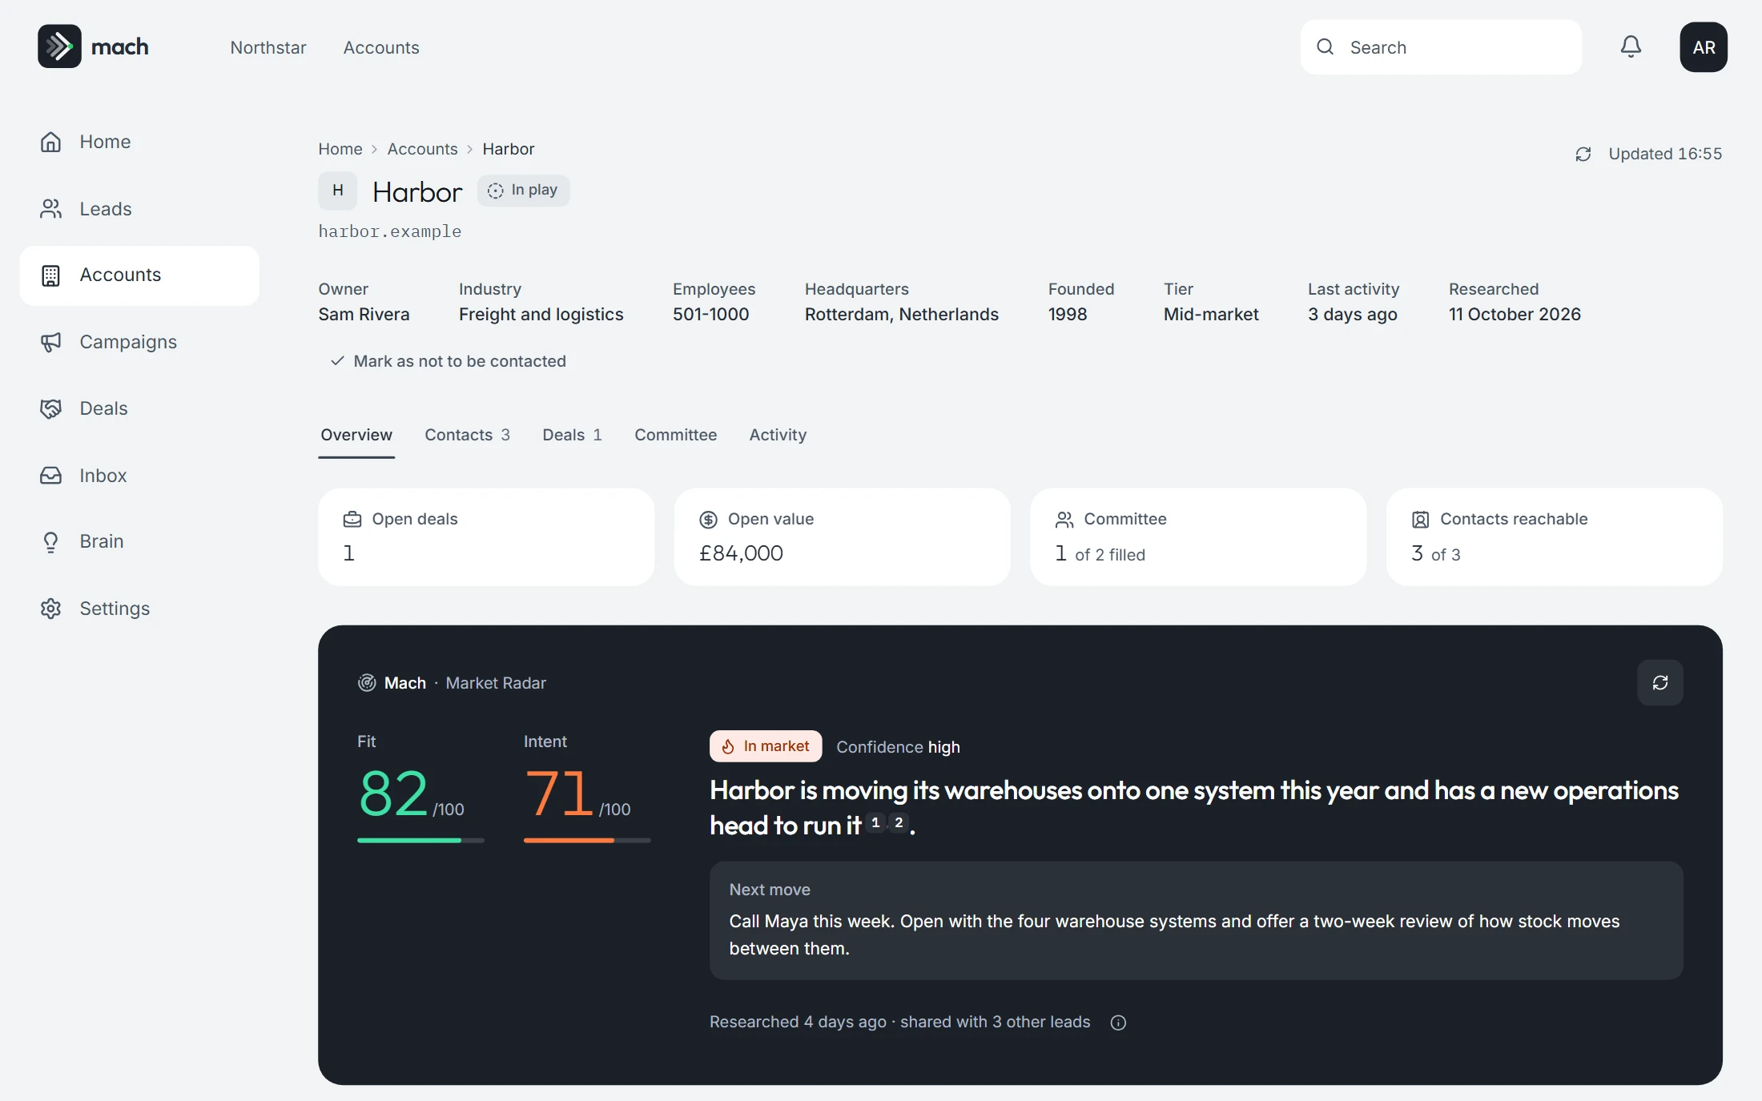
Task: Open Accounts in top navigation
Action: (x=381, y=47)
